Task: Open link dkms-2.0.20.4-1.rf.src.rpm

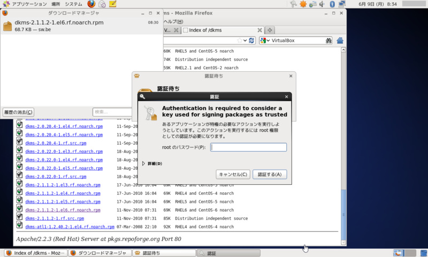Action: pos(56,143)
